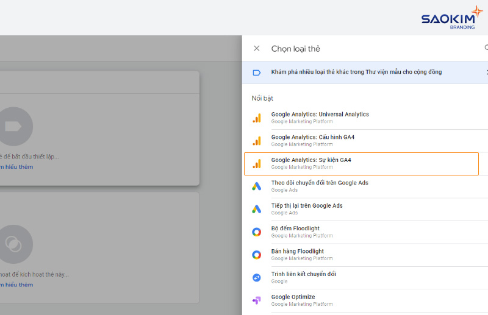The height and width of the screenshot is (315, 488).
Task: Click the Sao Kim Branding logo
Action: tap(452, 18)
